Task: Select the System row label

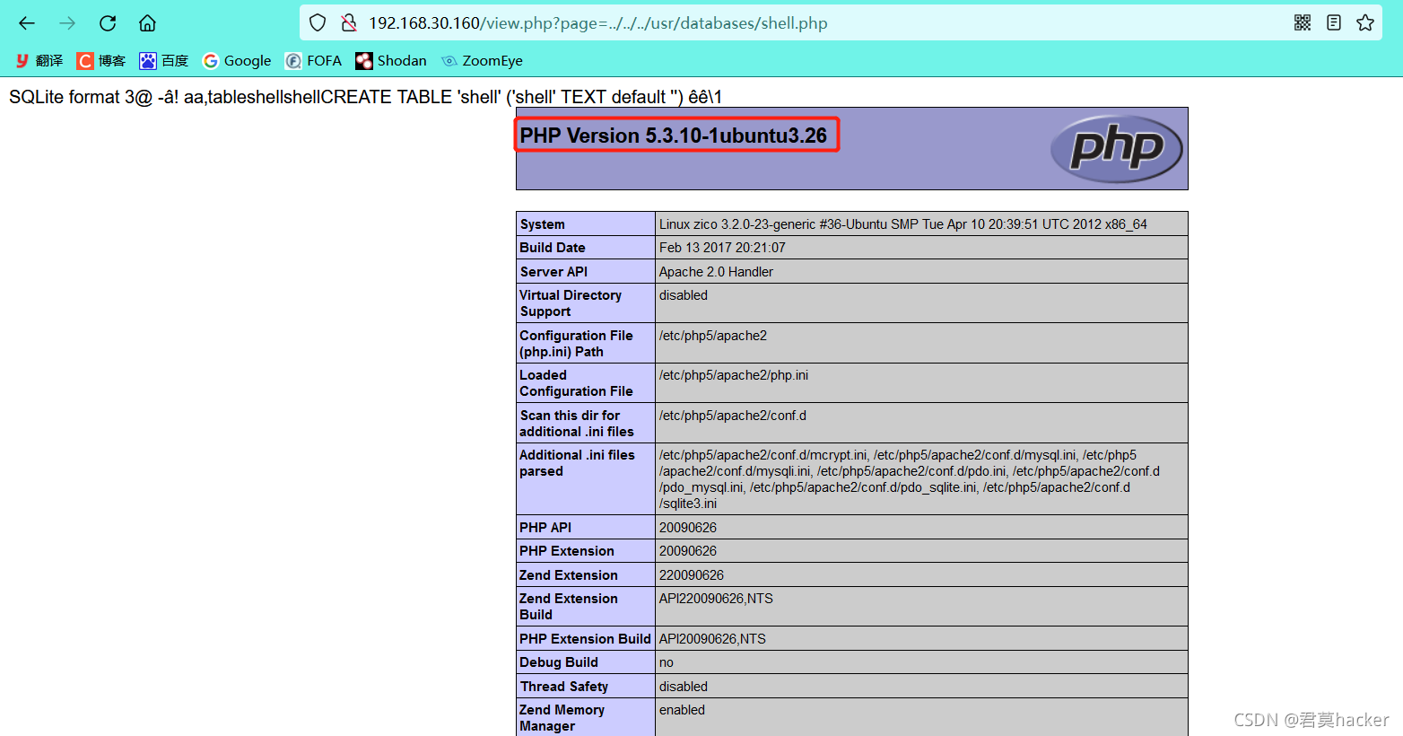Action: click(543, 224)
